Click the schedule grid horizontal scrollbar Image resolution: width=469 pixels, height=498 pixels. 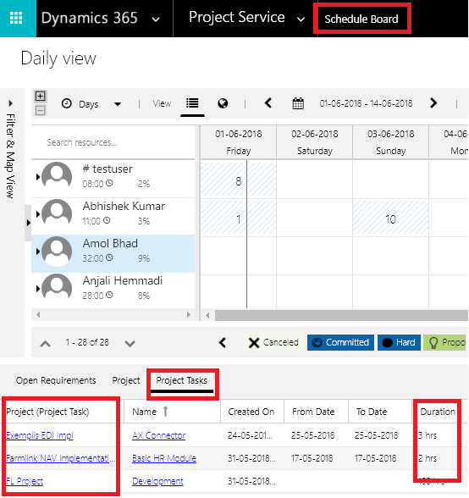[x=341, y=315]
